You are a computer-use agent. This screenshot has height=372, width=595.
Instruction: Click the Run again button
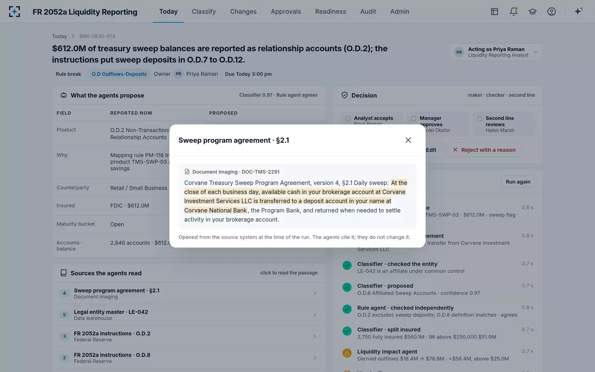pos(518,182)
